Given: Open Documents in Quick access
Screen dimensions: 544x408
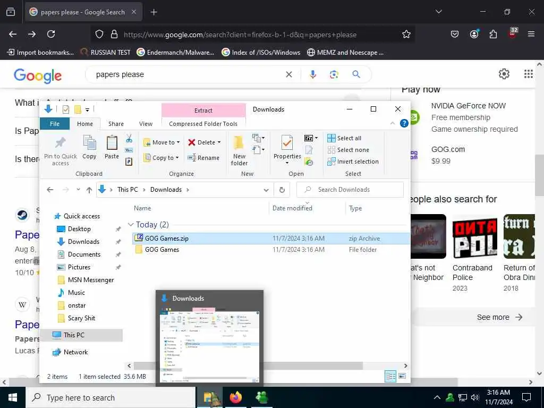Looking at the screenshot, I should point(84,254).
